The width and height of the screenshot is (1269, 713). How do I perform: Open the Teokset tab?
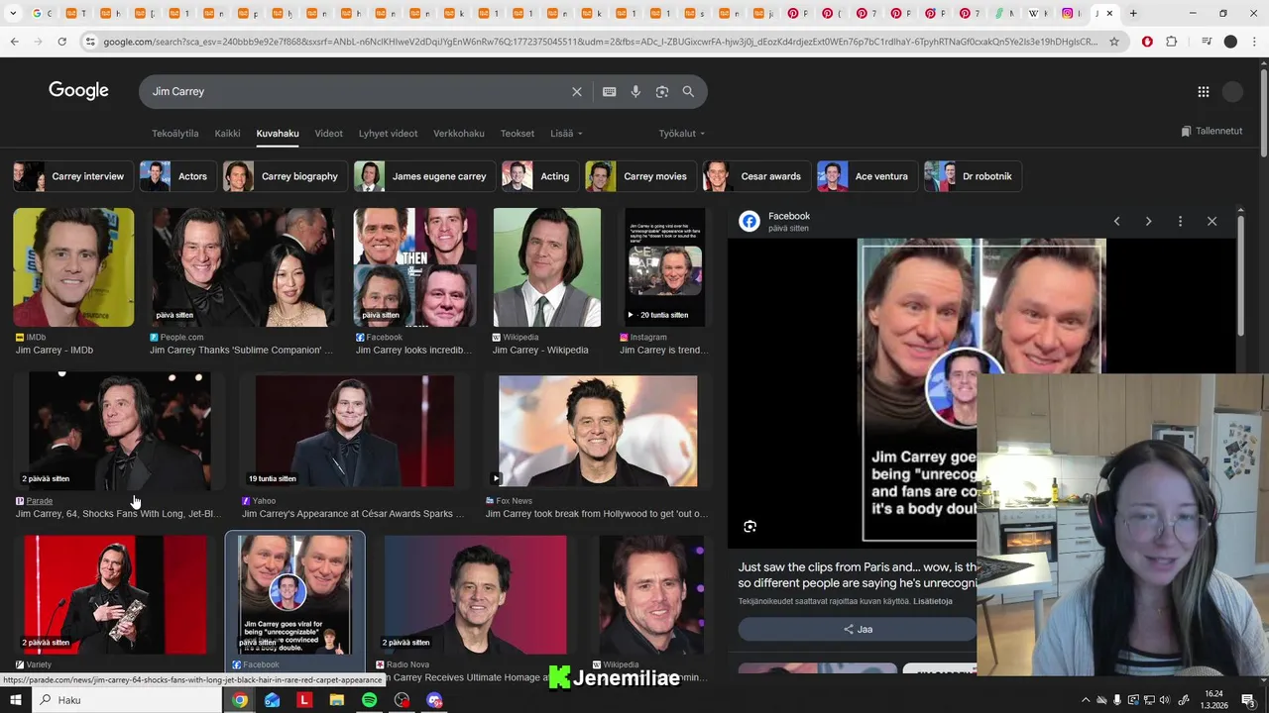[x=517, y=134]
